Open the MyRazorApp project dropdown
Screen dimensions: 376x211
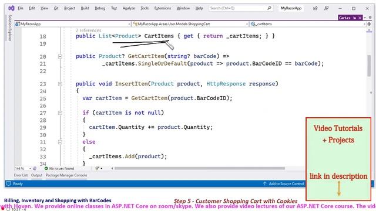tap(73, 24)
